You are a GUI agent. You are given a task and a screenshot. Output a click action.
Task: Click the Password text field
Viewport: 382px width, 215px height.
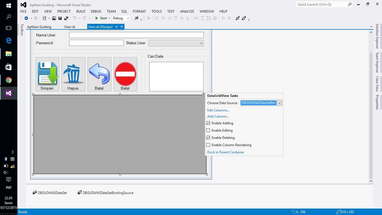[96, 43]
